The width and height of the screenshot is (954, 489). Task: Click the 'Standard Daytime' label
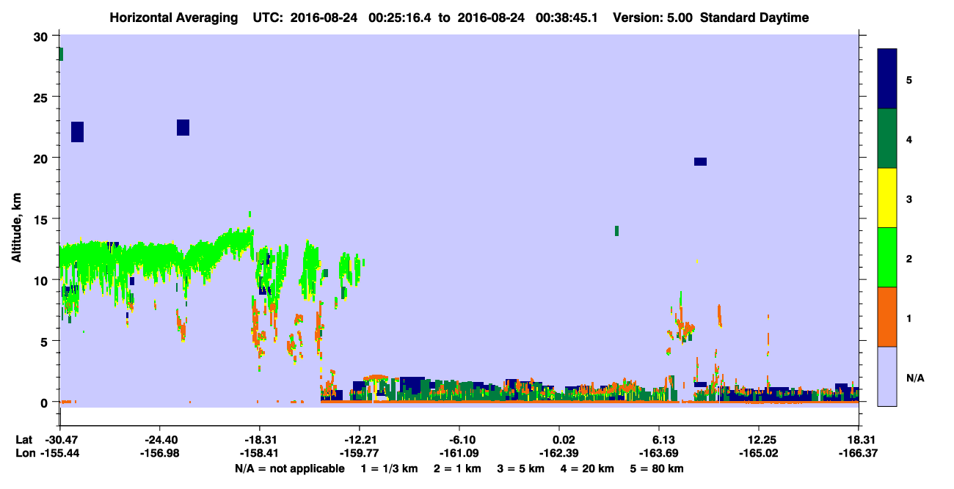(754, 18)
